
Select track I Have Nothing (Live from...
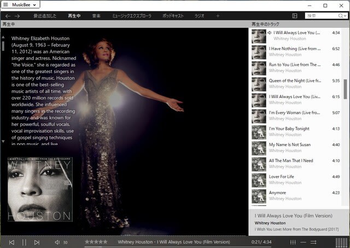point(296,52)
